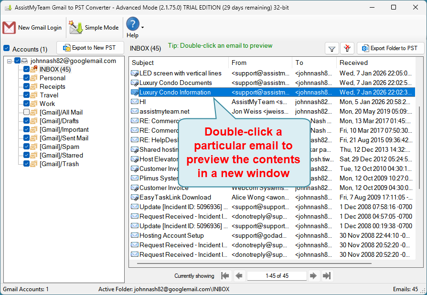
Task: Select the [Gmail]/Spam folder
Action: tap(59, 147)
